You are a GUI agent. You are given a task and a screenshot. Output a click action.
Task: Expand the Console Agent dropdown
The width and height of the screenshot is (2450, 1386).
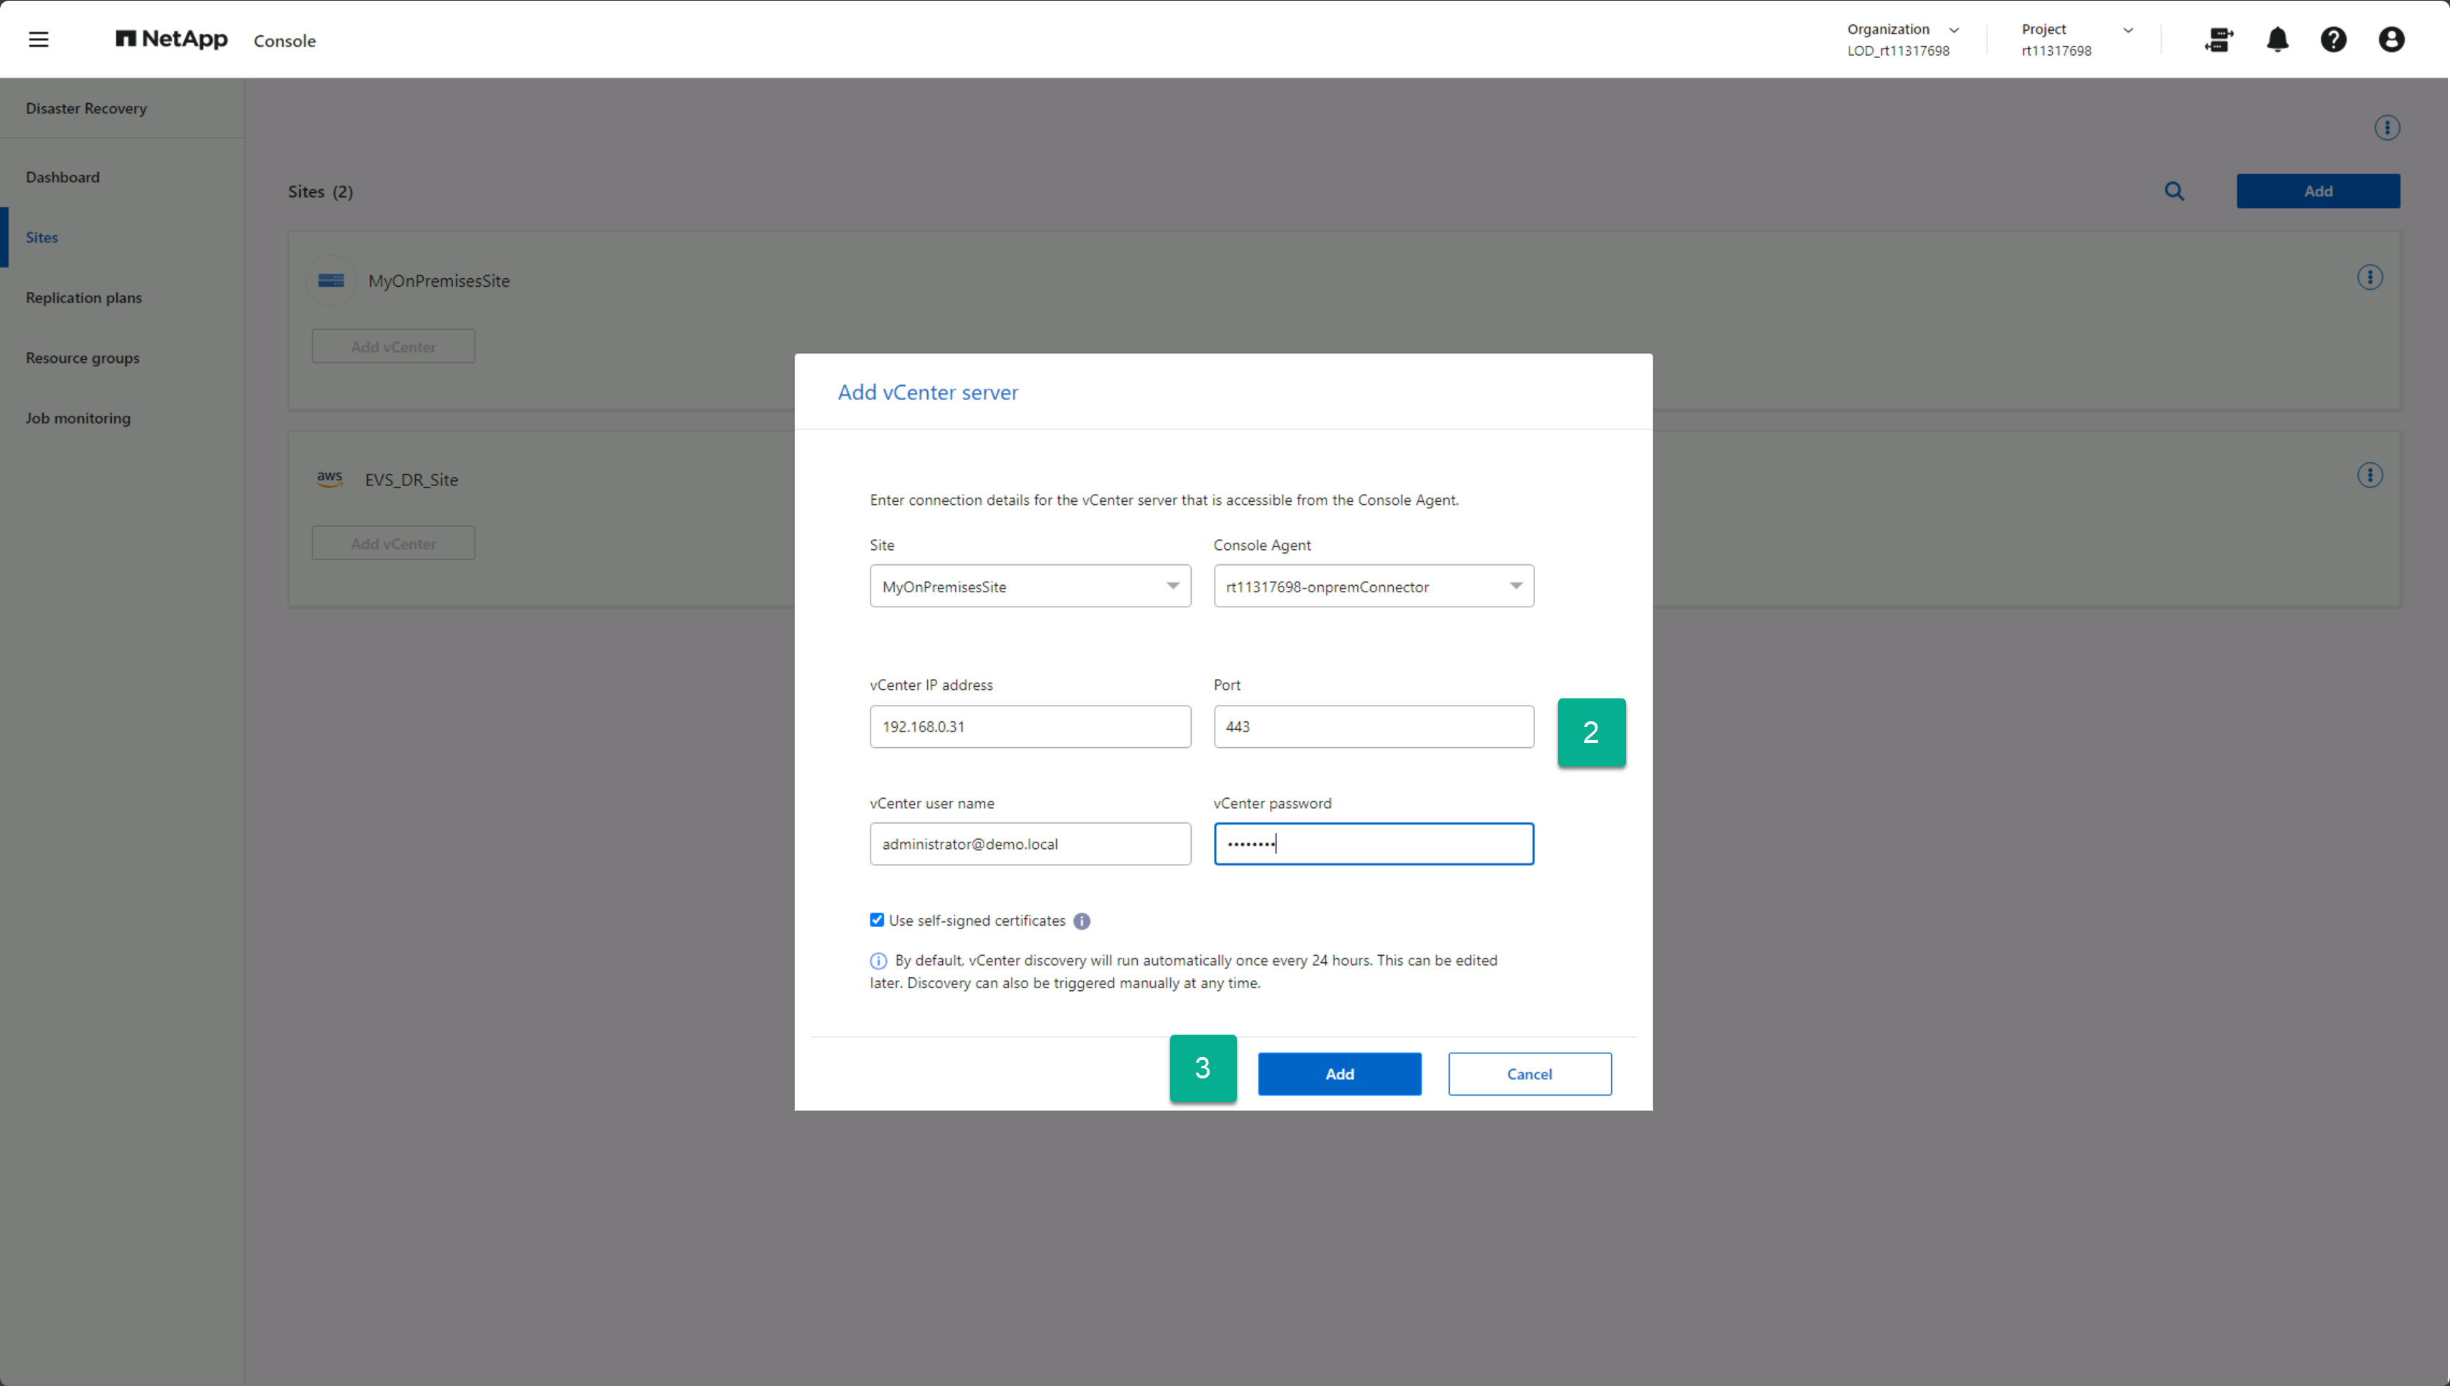1372,587
